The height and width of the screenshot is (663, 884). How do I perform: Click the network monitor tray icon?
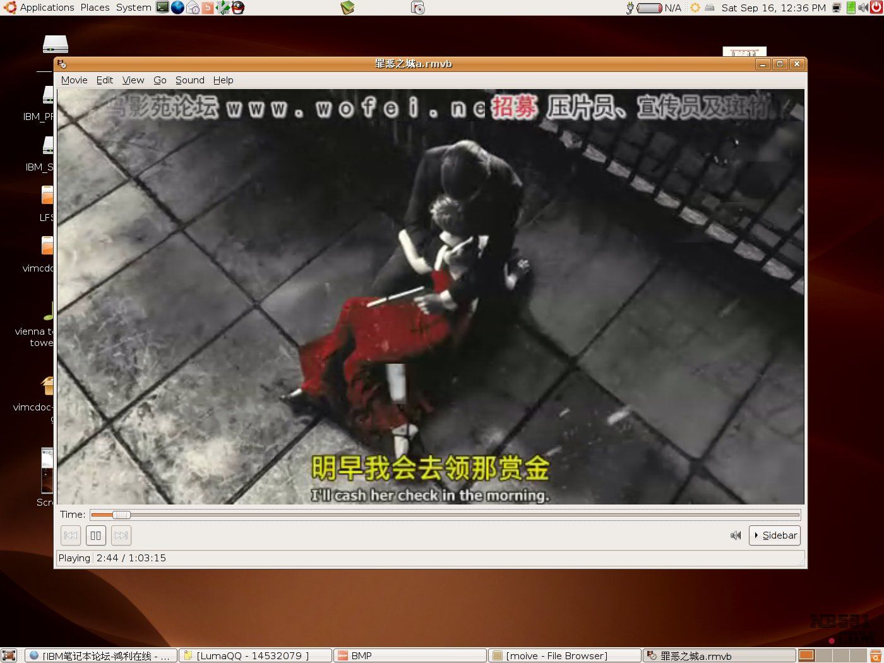click(x=837, y=8)
